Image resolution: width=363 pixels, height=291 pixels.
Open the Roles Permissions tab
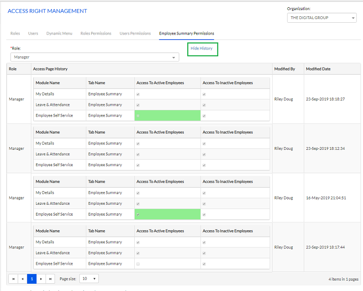[x=96, y=33]
